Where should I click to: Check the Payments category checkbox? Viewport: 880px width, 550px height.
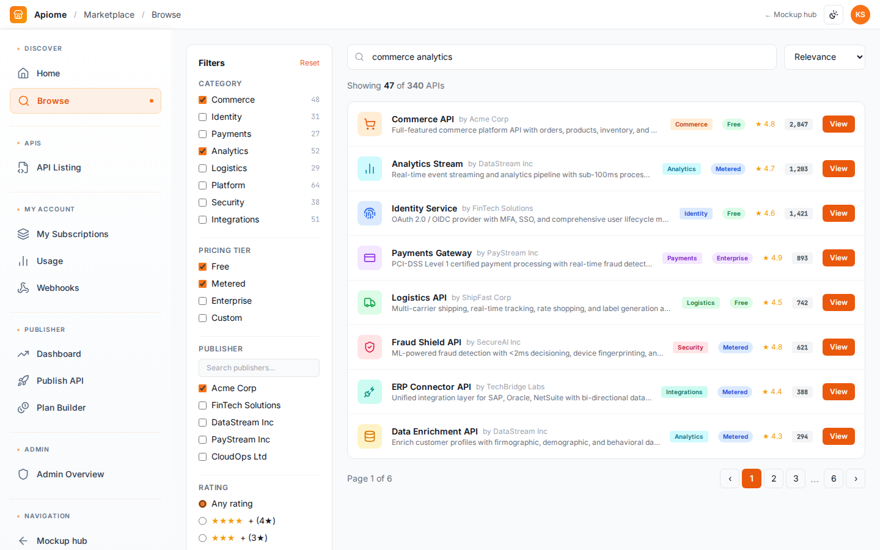tap(203, 134)
